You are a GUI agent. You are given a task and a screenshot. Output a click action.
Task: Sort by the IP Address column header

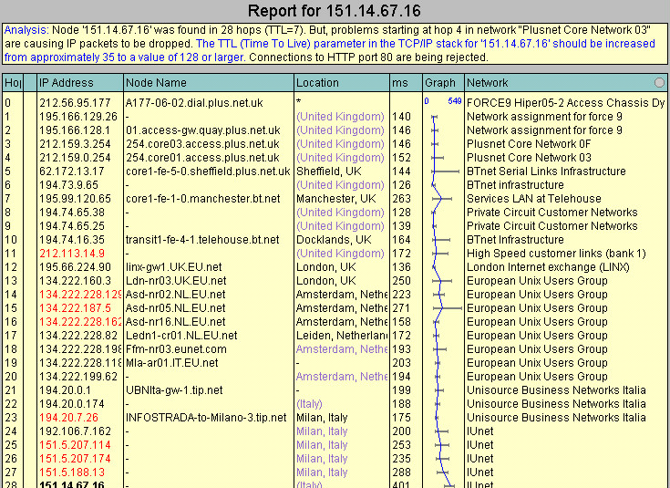pyautogui.click(x=81, y=82)
